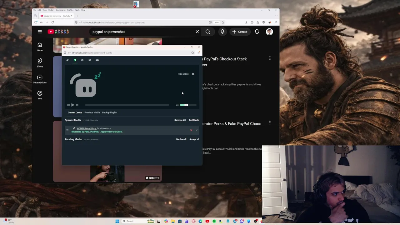Open options for Fake PayPal Chaos video
The width and height of the screenshot is (400, 225).
point(270,123)
